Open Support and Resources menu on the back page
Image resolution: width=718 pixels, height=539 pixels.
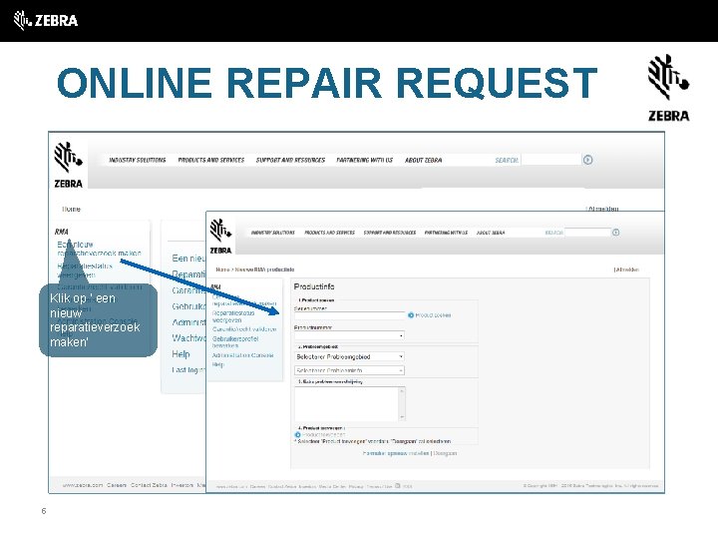point(290,160)
